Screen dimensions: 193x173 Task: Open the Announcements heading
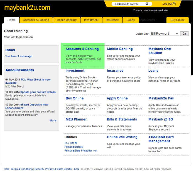click(20, 70)
